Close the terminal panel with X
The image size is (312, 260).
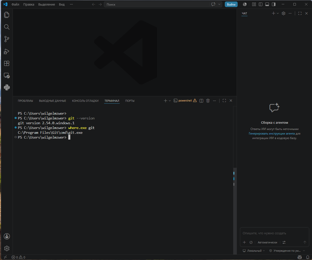pyautogui.click(x=231, y=101)
